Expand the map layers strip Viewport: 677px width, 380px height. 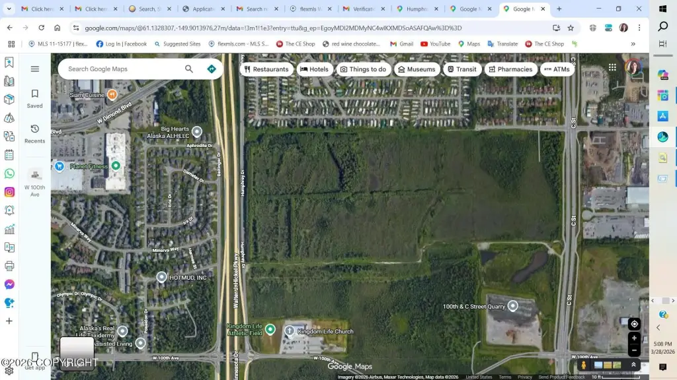(633, 365)
